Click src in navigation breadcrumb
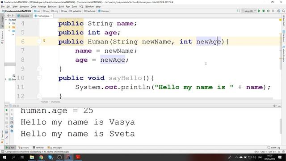The height and width of the screenshot is (161, 286). coord(37,11)
